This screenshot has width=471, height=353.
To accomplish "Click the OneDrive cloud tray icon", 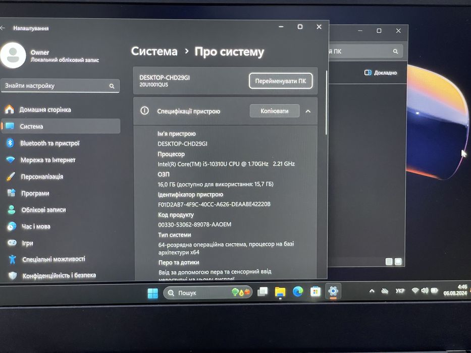I will coord(385,291).
